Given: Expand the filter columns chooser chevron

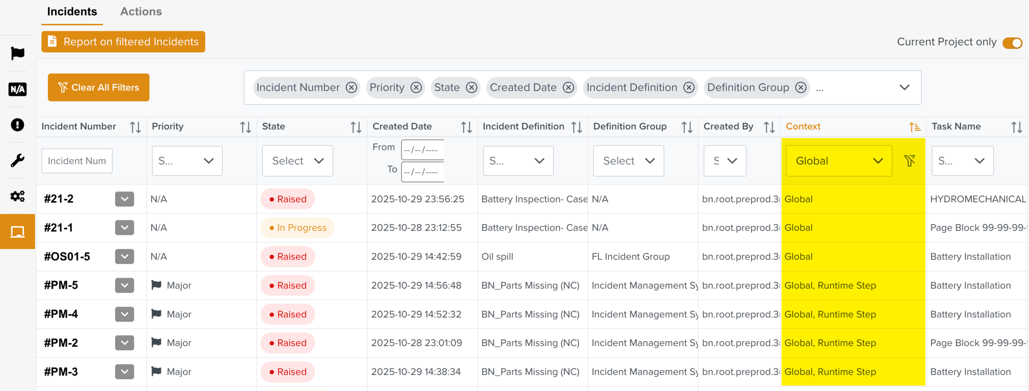Looking at the screenshot, I should pos(904,87).
